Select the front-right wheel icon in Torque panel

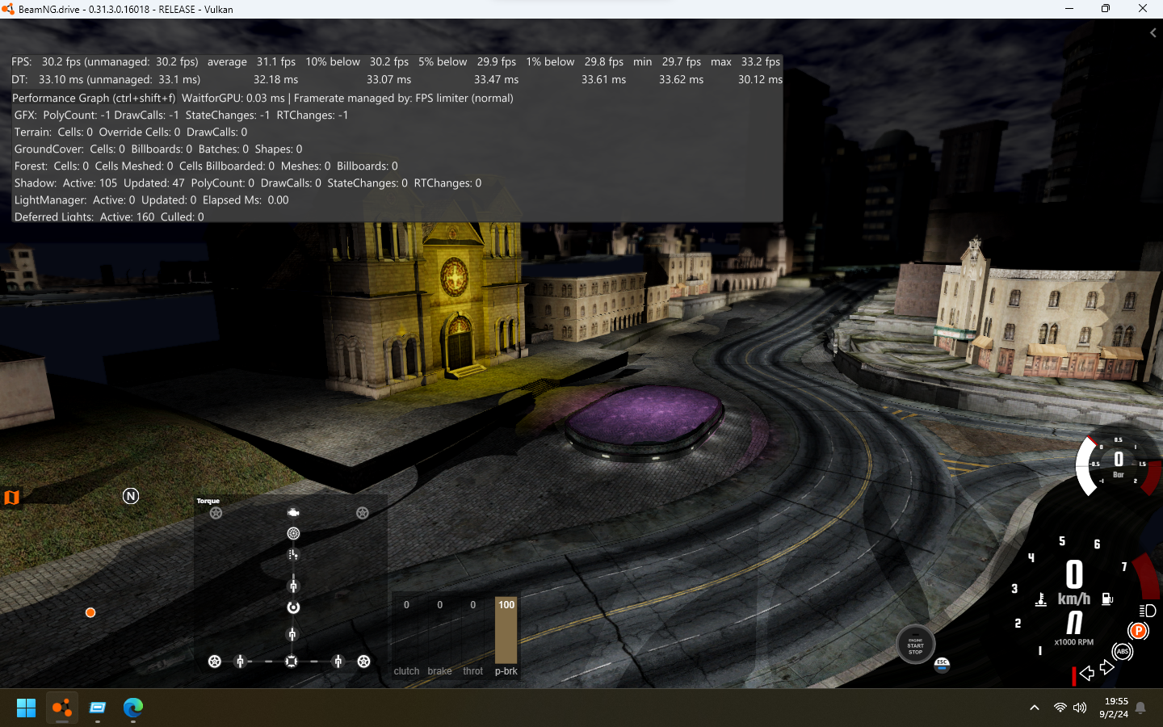pyautogui.click(x=363, y=513)
